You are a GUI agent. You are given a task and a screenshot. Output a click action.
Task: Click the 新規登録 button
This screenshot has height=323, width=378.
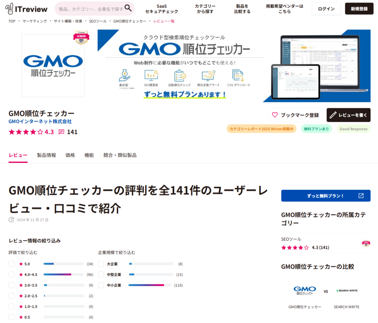[359, 9]
